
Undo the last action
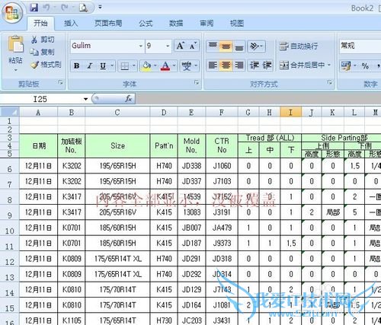(x=46, y=8)
